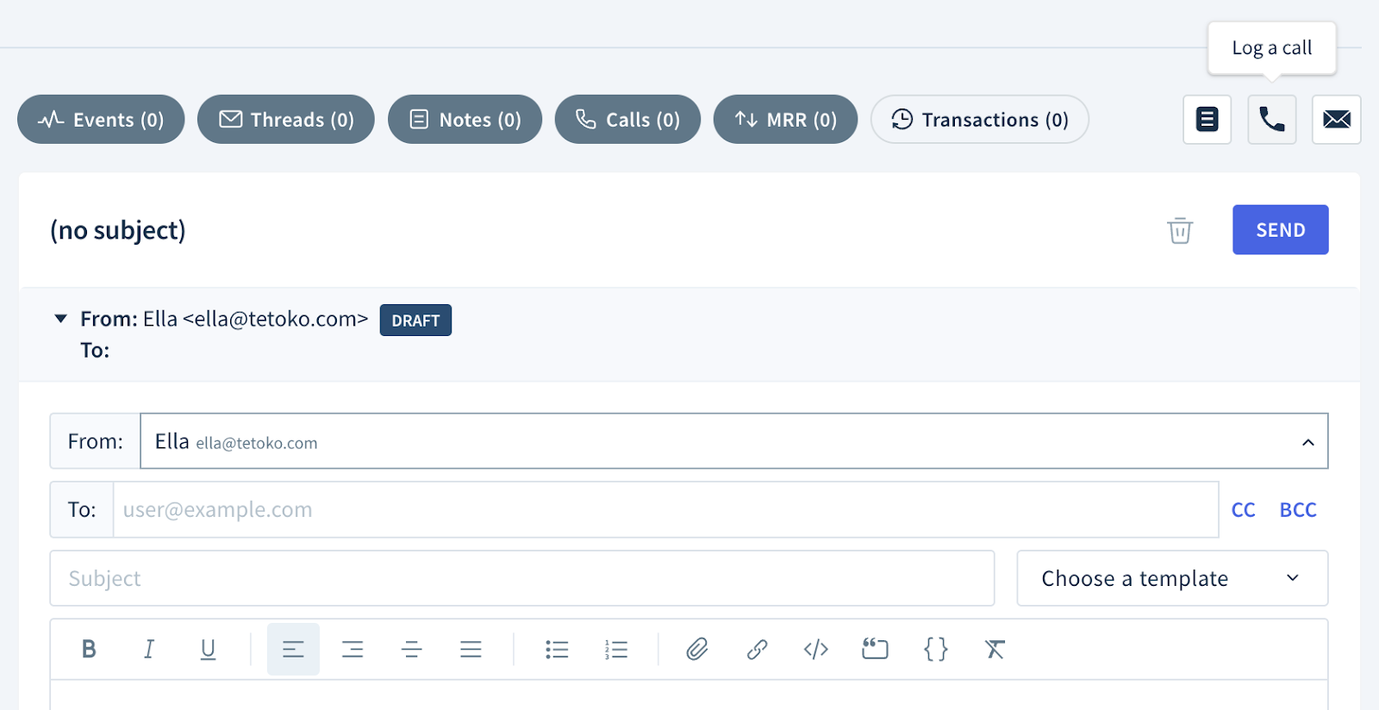Toggle bold formatting
The image size is (1379, 710).
tap(89, 649)
